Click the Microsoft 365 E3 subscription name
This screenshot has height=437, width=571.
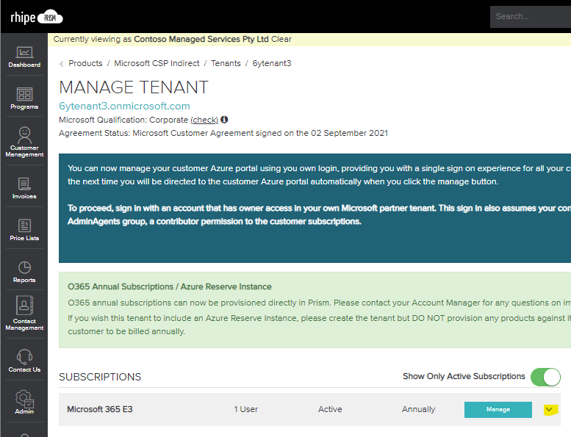pyautogui.click(x=100, y=409)
